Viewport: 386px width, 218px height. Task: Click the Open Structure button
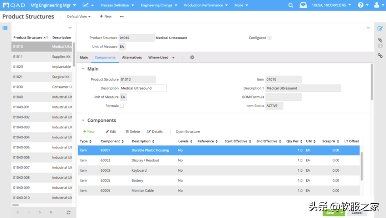pos(188,132)
